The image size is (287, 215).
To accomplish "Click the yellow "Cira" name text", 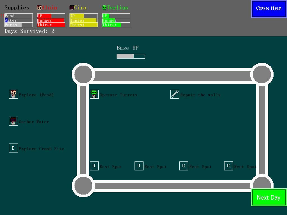I will 80,8.
